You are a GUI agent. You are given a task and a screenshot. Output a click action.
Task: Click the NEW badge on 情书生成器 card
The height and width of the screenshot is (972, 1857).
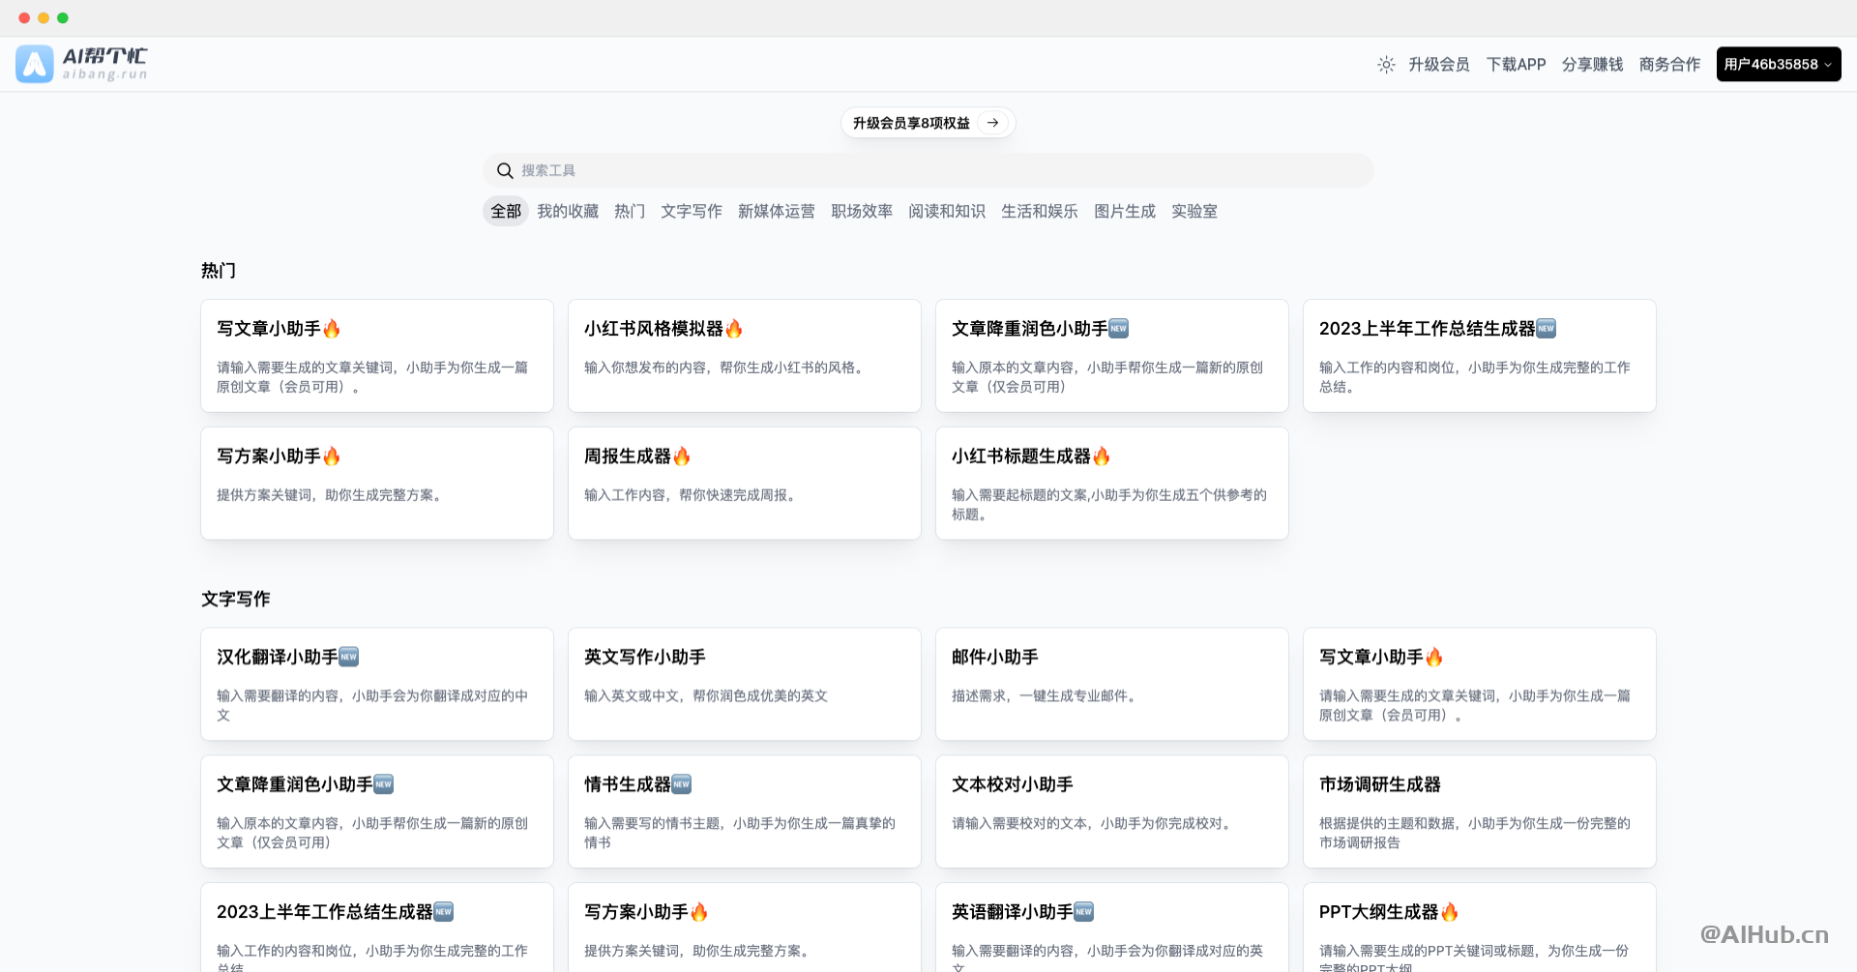click(680, 784)
